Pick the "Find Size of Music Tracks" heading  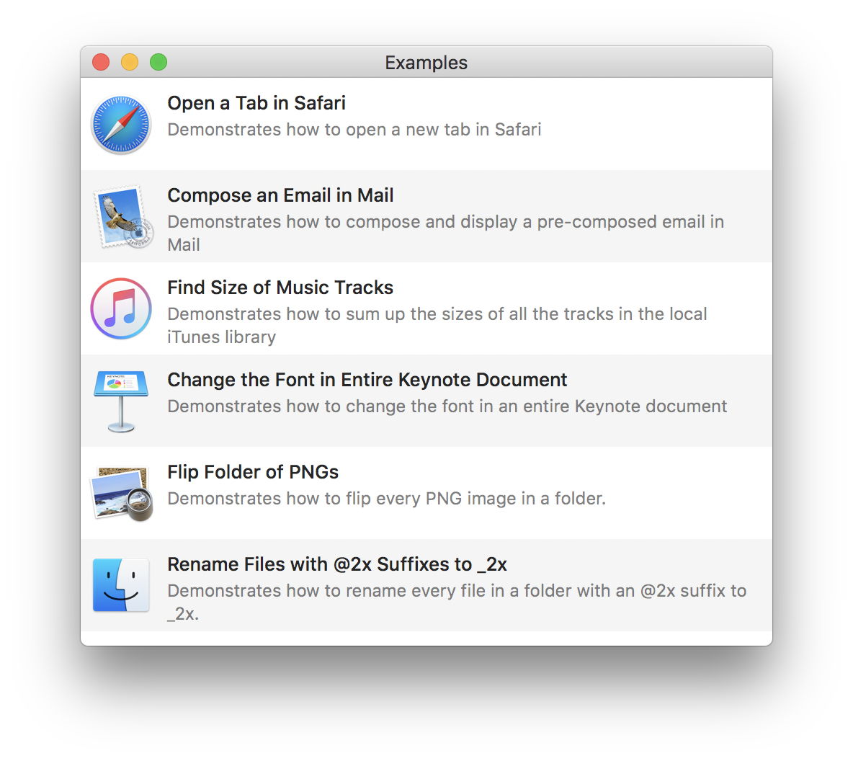[x=280, y=288]
